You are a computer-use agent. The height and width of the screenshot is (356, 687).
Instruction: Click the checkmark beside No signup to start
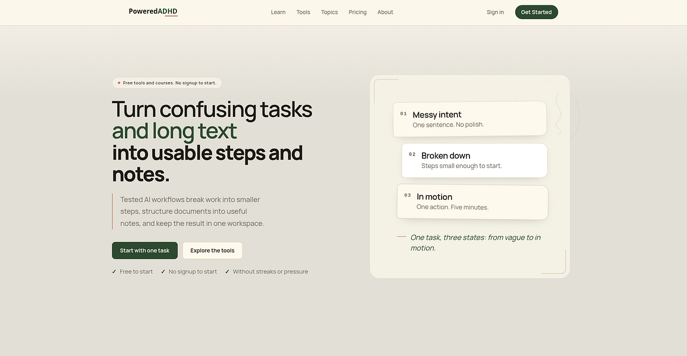click(x=163, y=272)
